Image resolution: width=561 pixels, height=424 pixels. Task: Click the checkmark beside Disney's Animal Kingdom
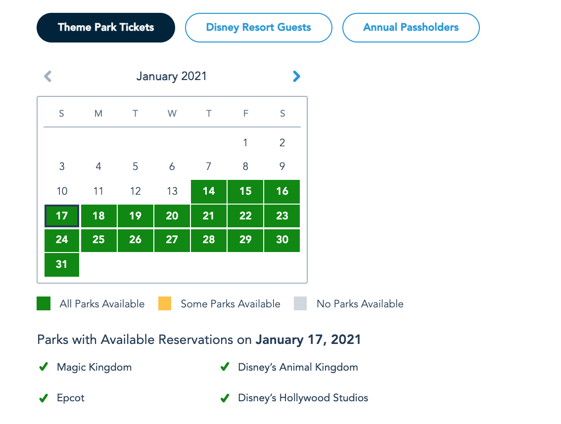point(225,367)
